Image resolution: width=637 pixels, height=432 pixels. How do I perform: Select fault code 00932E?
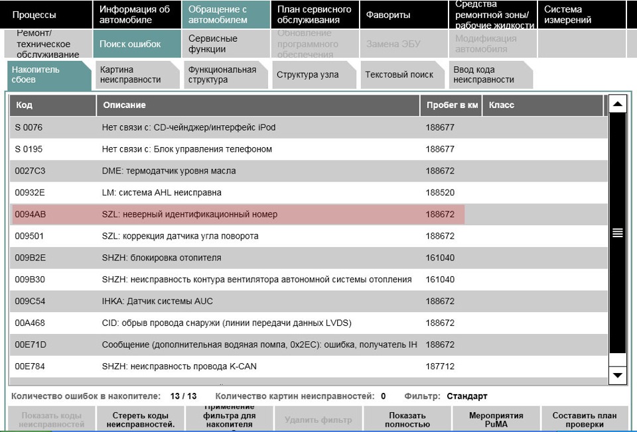30,193
